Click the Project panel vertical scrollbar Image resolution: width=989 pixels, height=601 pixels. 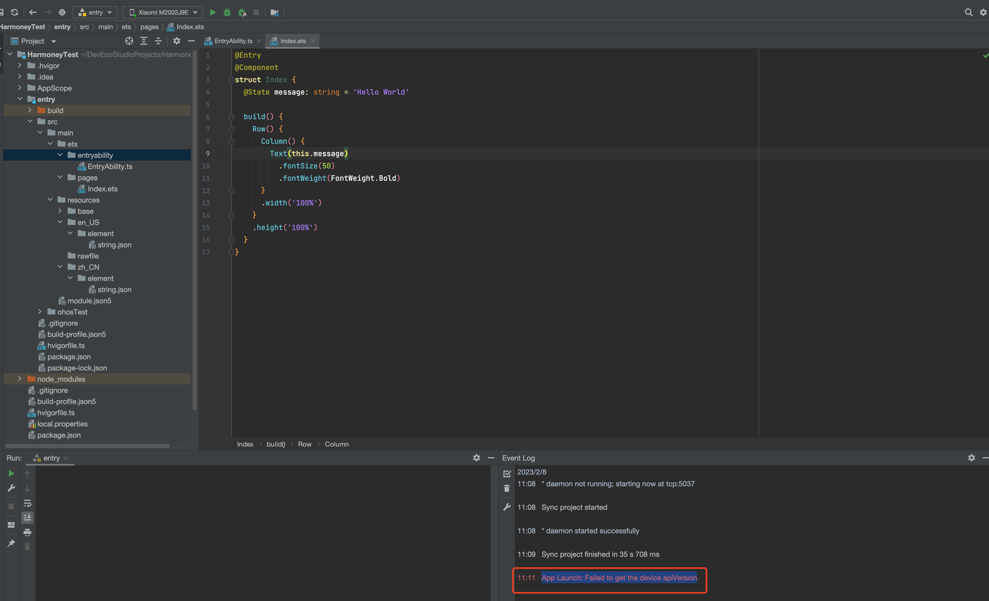coord(195,231)
